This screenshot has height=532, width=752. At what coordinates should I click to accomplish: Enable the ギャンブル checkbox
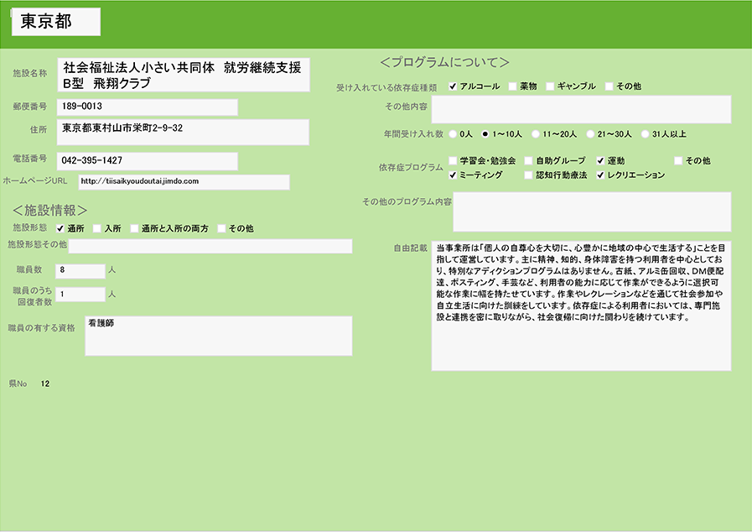point(550,86)
